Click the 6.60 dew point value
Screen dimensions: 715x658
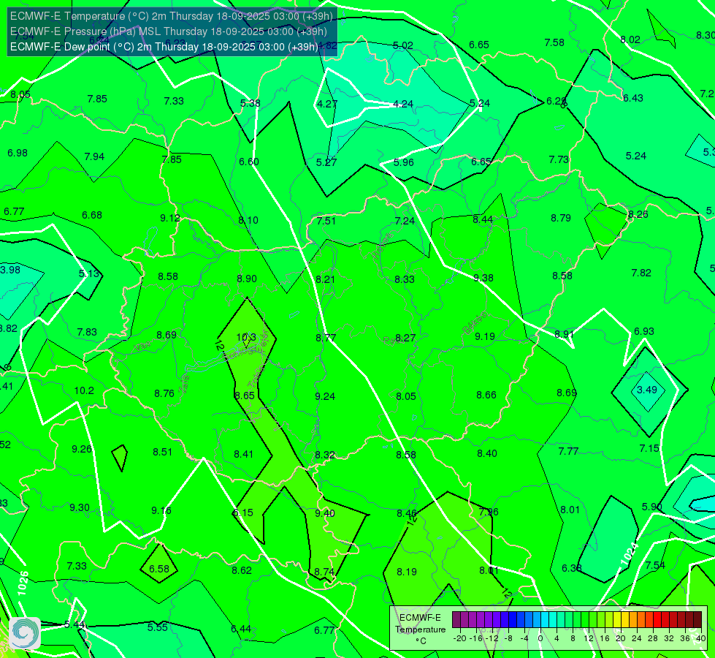coord(249,162)
